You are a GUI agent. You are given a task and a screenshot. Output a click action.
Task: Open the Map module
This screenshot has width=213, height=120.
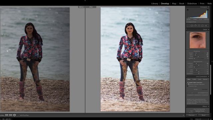click(x=174, y=4)
